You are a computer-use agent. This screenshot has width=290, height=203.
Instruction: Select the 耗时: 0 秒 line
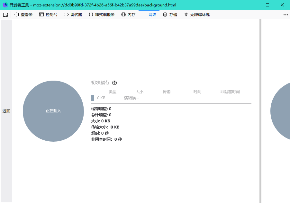(x=100, y=133)
